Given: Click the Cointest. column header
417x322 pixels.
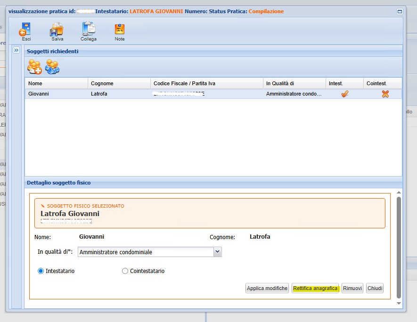Looking at the screenshot, I should pyautogui.click(x=383, y=83).
